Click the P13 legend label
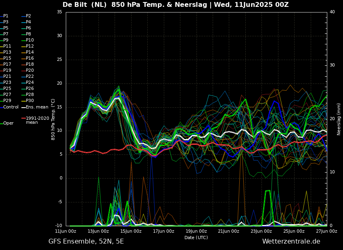The width and height of the screenshot is (343, 250). [x=7, y=52]
